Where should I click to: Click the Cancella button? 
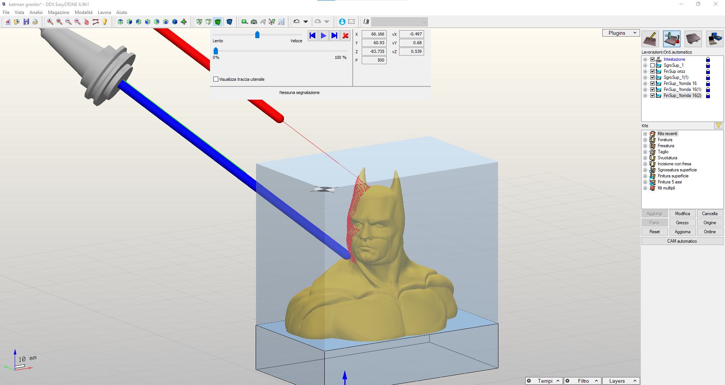[x=710, y=214]
